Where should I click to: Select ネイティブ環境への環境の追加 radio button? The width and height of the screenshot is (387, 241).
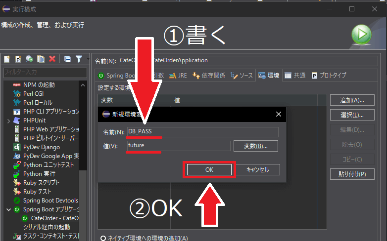tap(103, 238)
